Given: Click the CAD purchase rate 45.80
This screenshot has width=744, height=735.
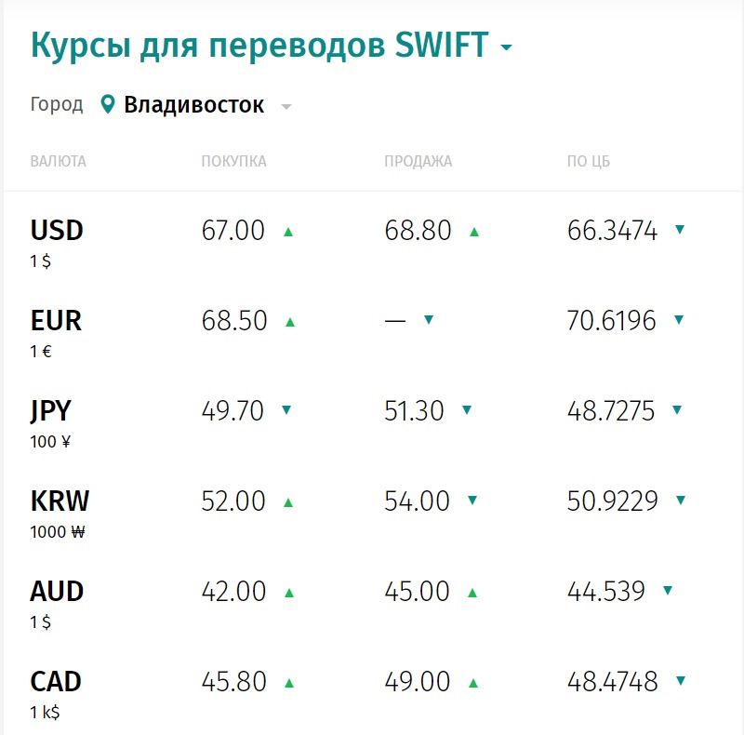Looking at the screenshot, I should pos(234,682).
